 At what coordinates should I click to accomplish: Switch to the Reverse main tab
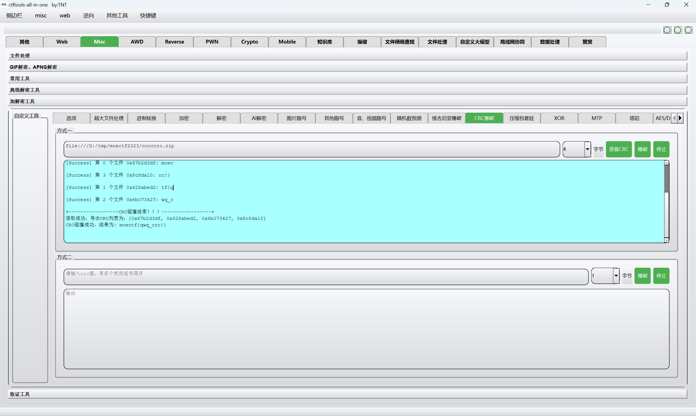click(x=175, y=42)
